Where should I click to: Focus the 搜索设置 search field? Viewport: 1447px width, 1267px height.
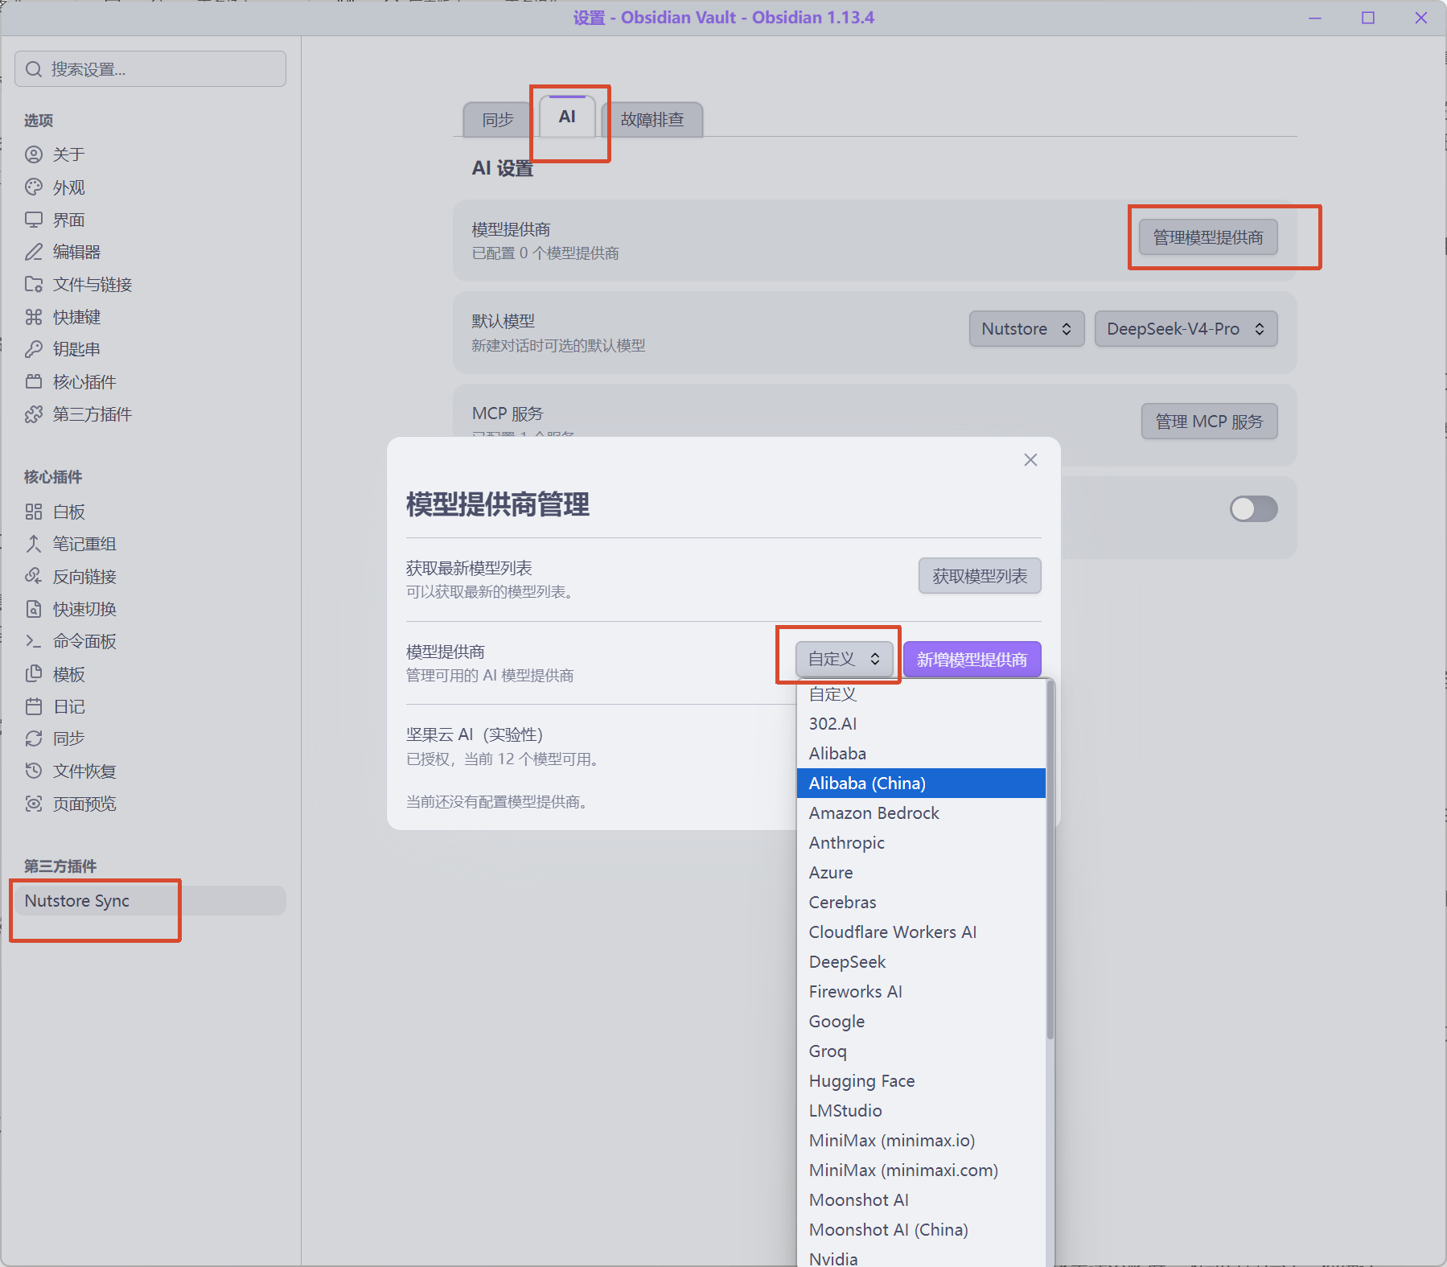(x=150, y=69)
